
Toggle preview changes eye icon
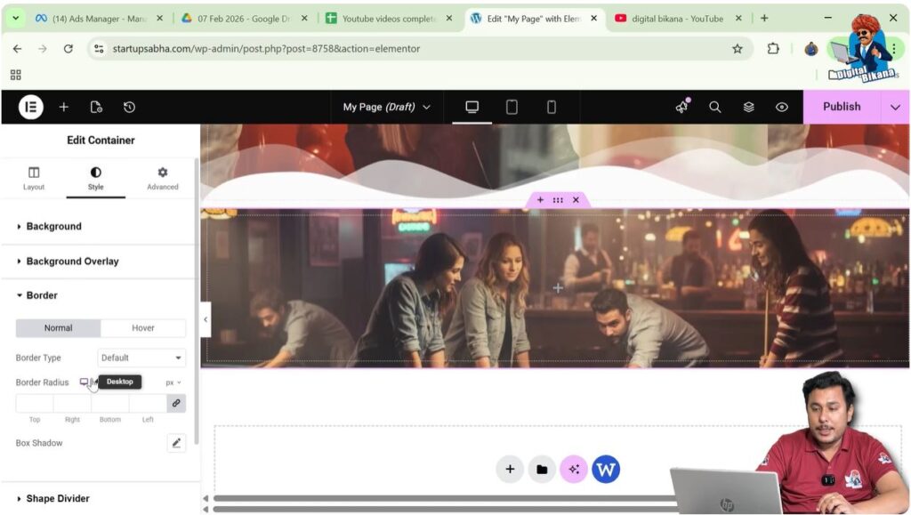pyautogui.click(x=781, y=107)
